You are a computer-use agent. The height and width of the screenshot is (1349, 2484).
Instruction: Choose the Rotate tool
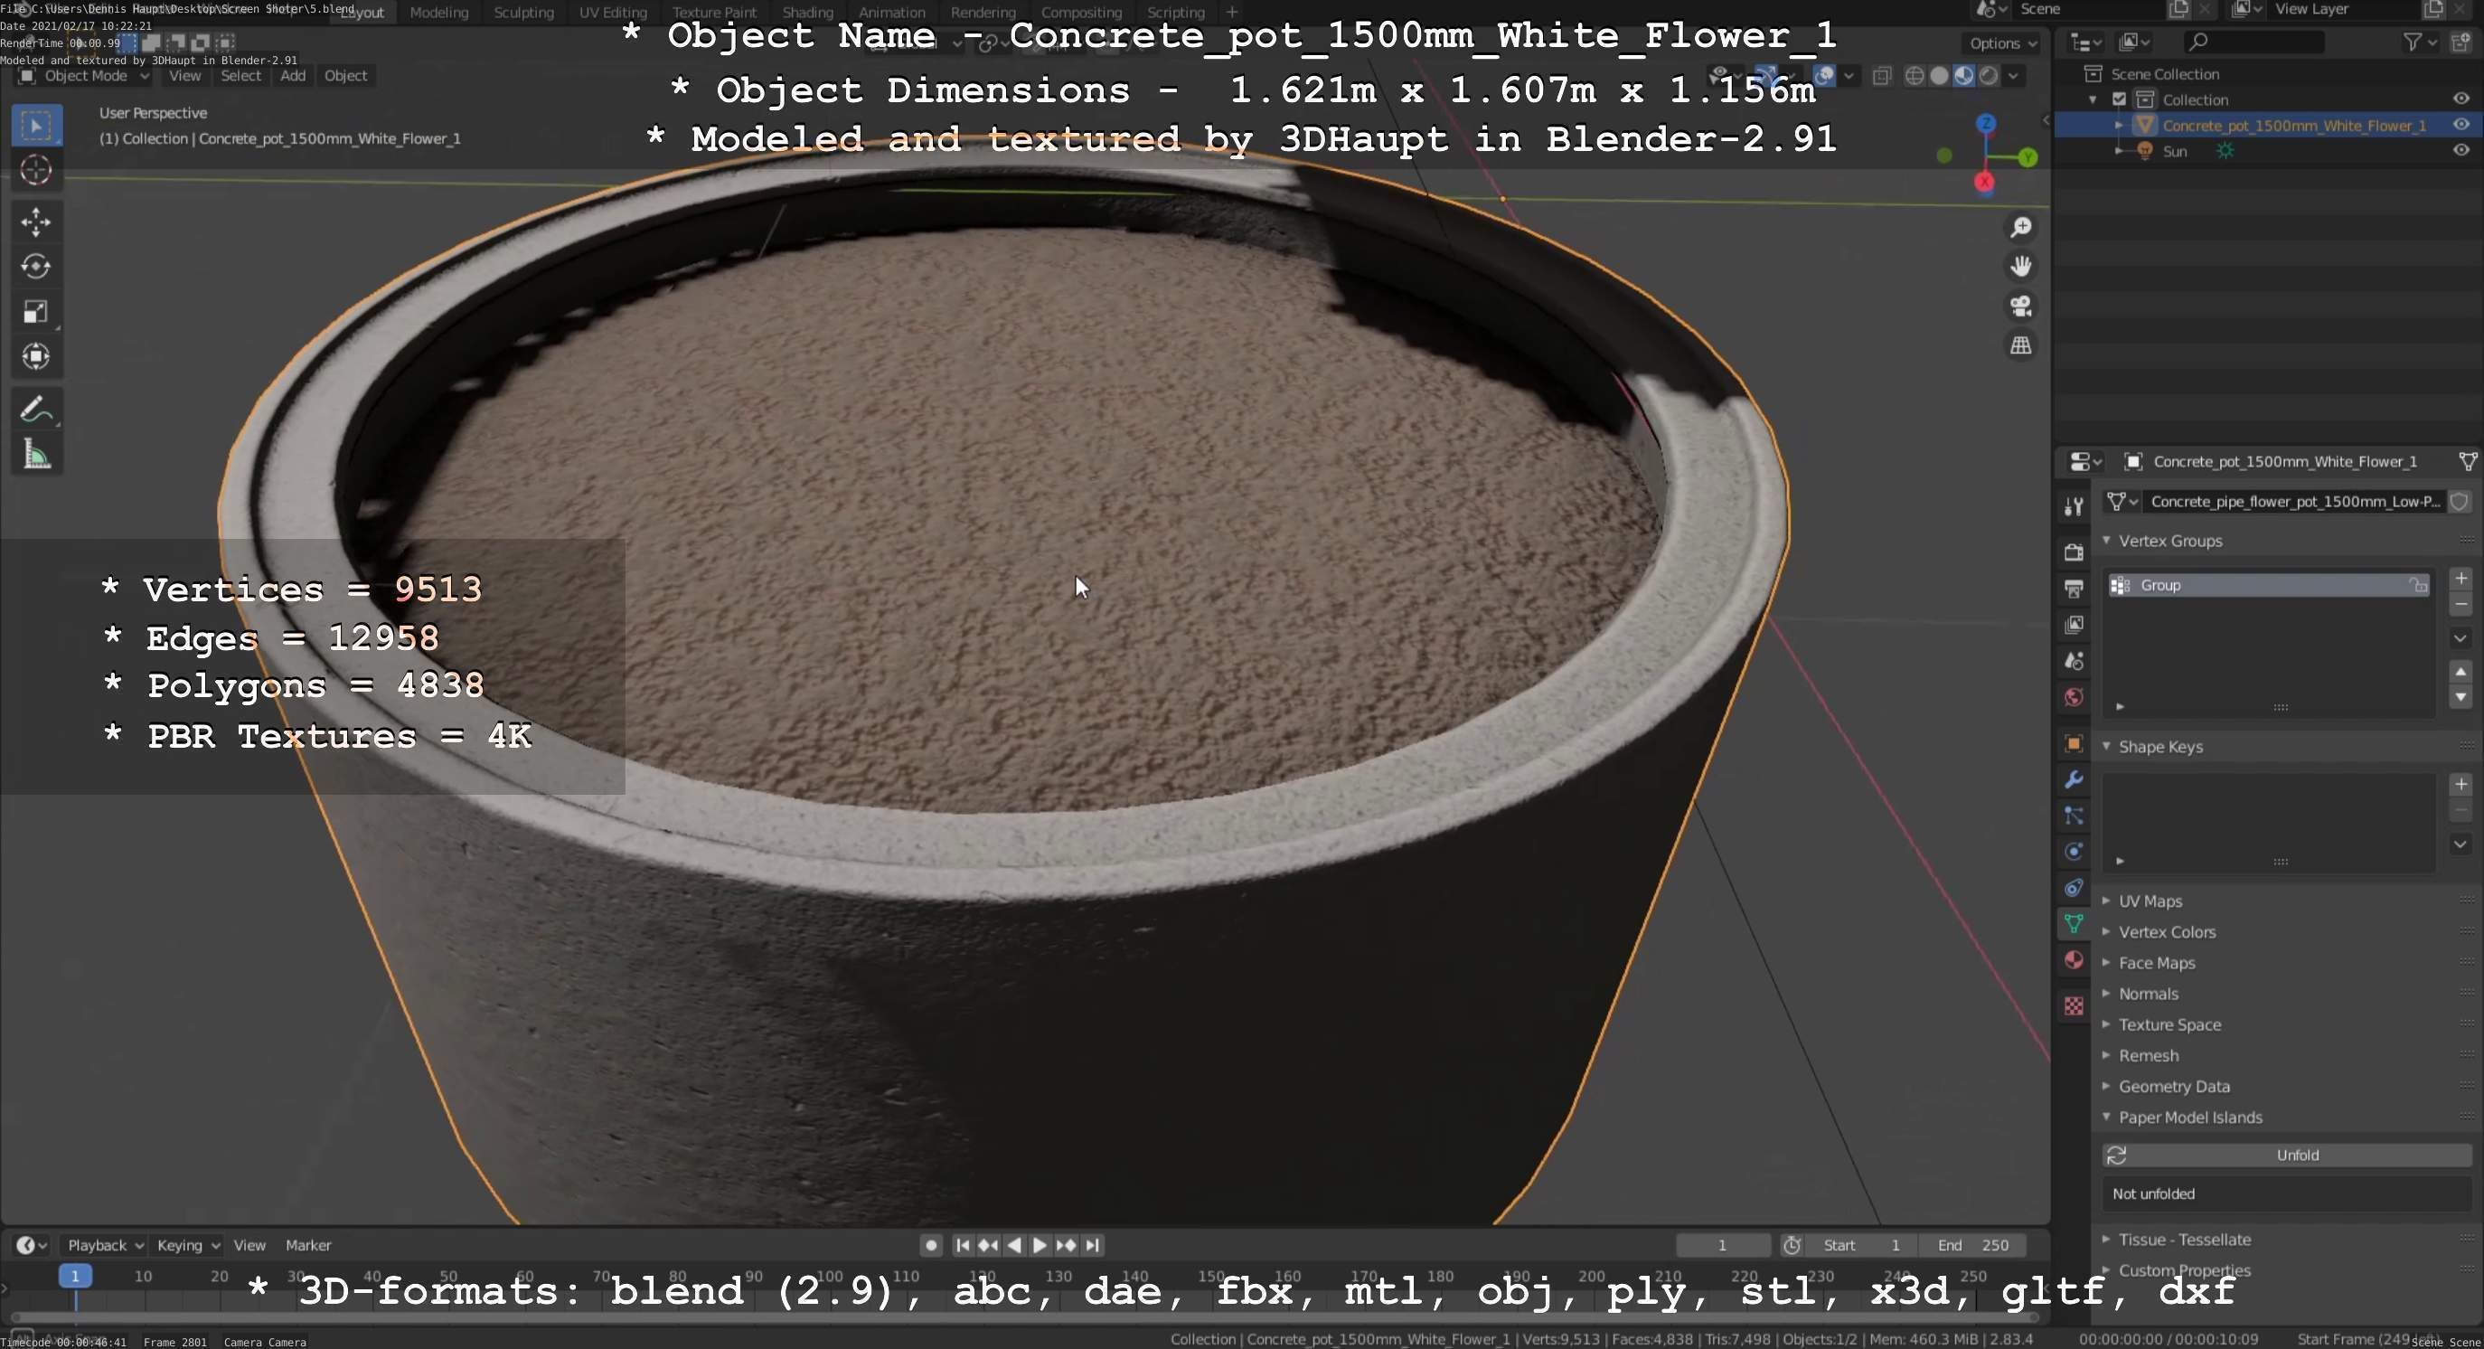(37, 266)
